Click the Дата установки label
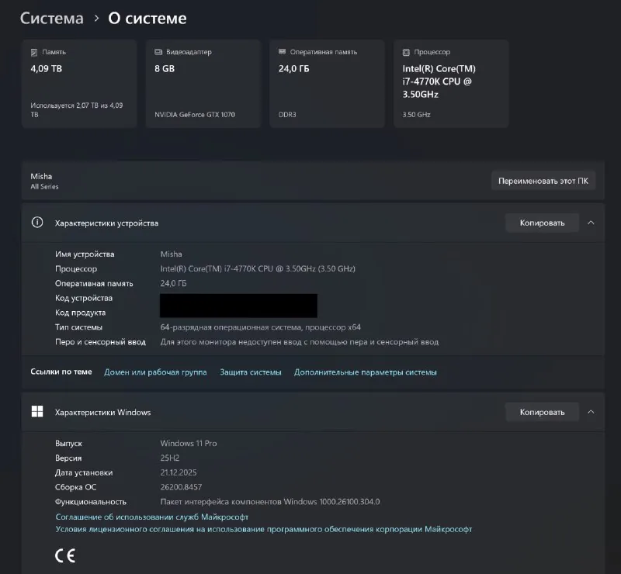Viewport: 621px width, 574px height. [84, 472]
